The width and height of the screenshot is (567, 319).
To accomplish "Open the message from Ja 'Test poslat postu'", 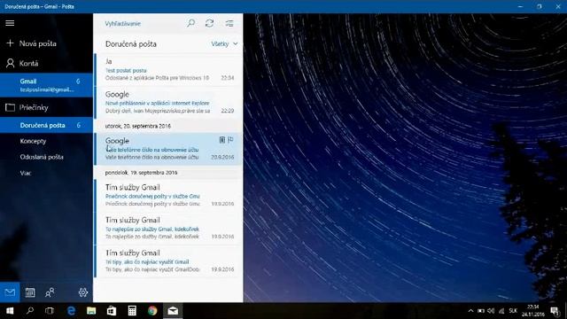I will pos(168,69).
